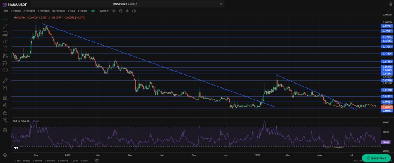The width and height of the screenshot is (394, 163).
Task: Click the HAKA/USDT pair title
Action: (x=17, y=5)
